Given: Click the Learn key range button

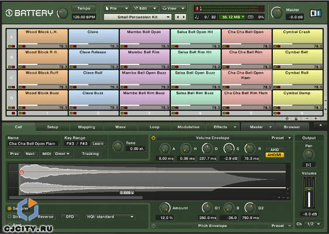Looking at the screenshot, I should click(x=98, y=144).
